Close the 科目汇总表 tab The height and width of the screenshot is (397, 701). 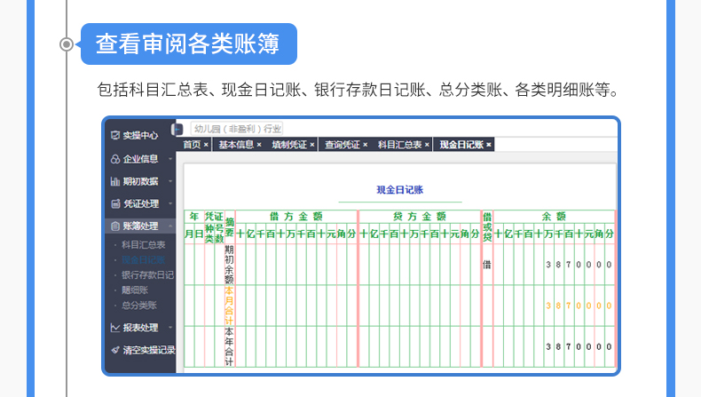425,144
